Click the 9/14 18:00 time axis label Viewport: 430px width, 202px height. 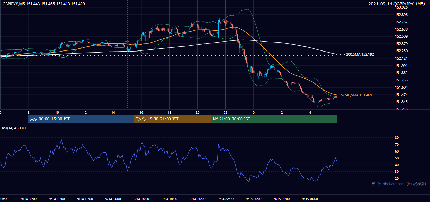click(169, 199)
